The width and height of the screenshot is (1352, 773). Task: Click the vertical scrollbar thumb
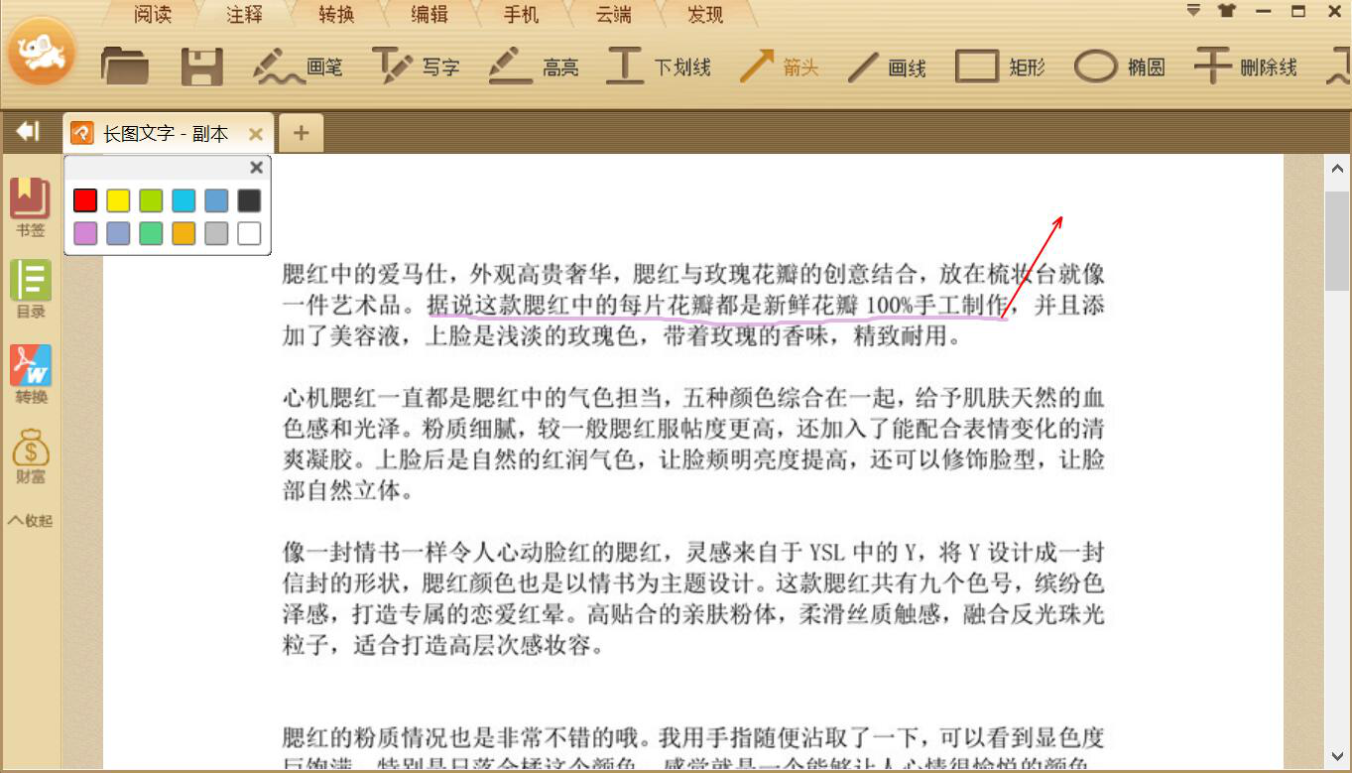[x=1337, y=241]
